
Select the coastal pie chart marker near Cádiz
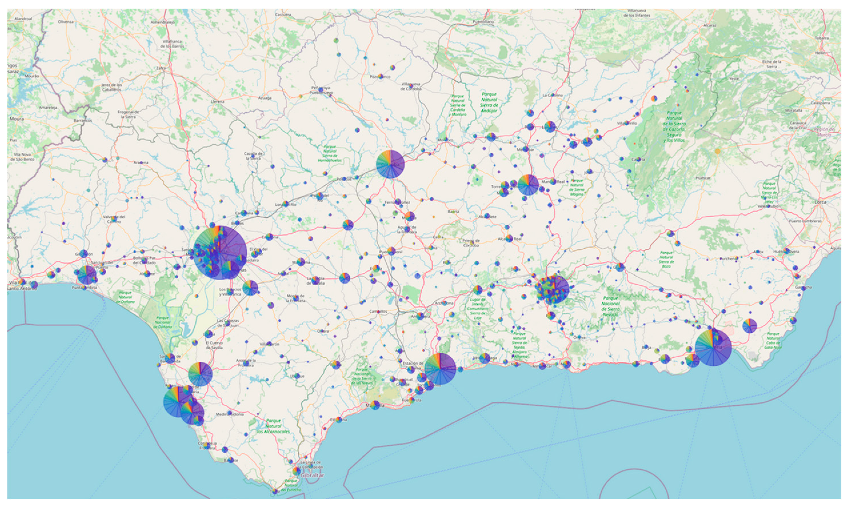[178, 402]
